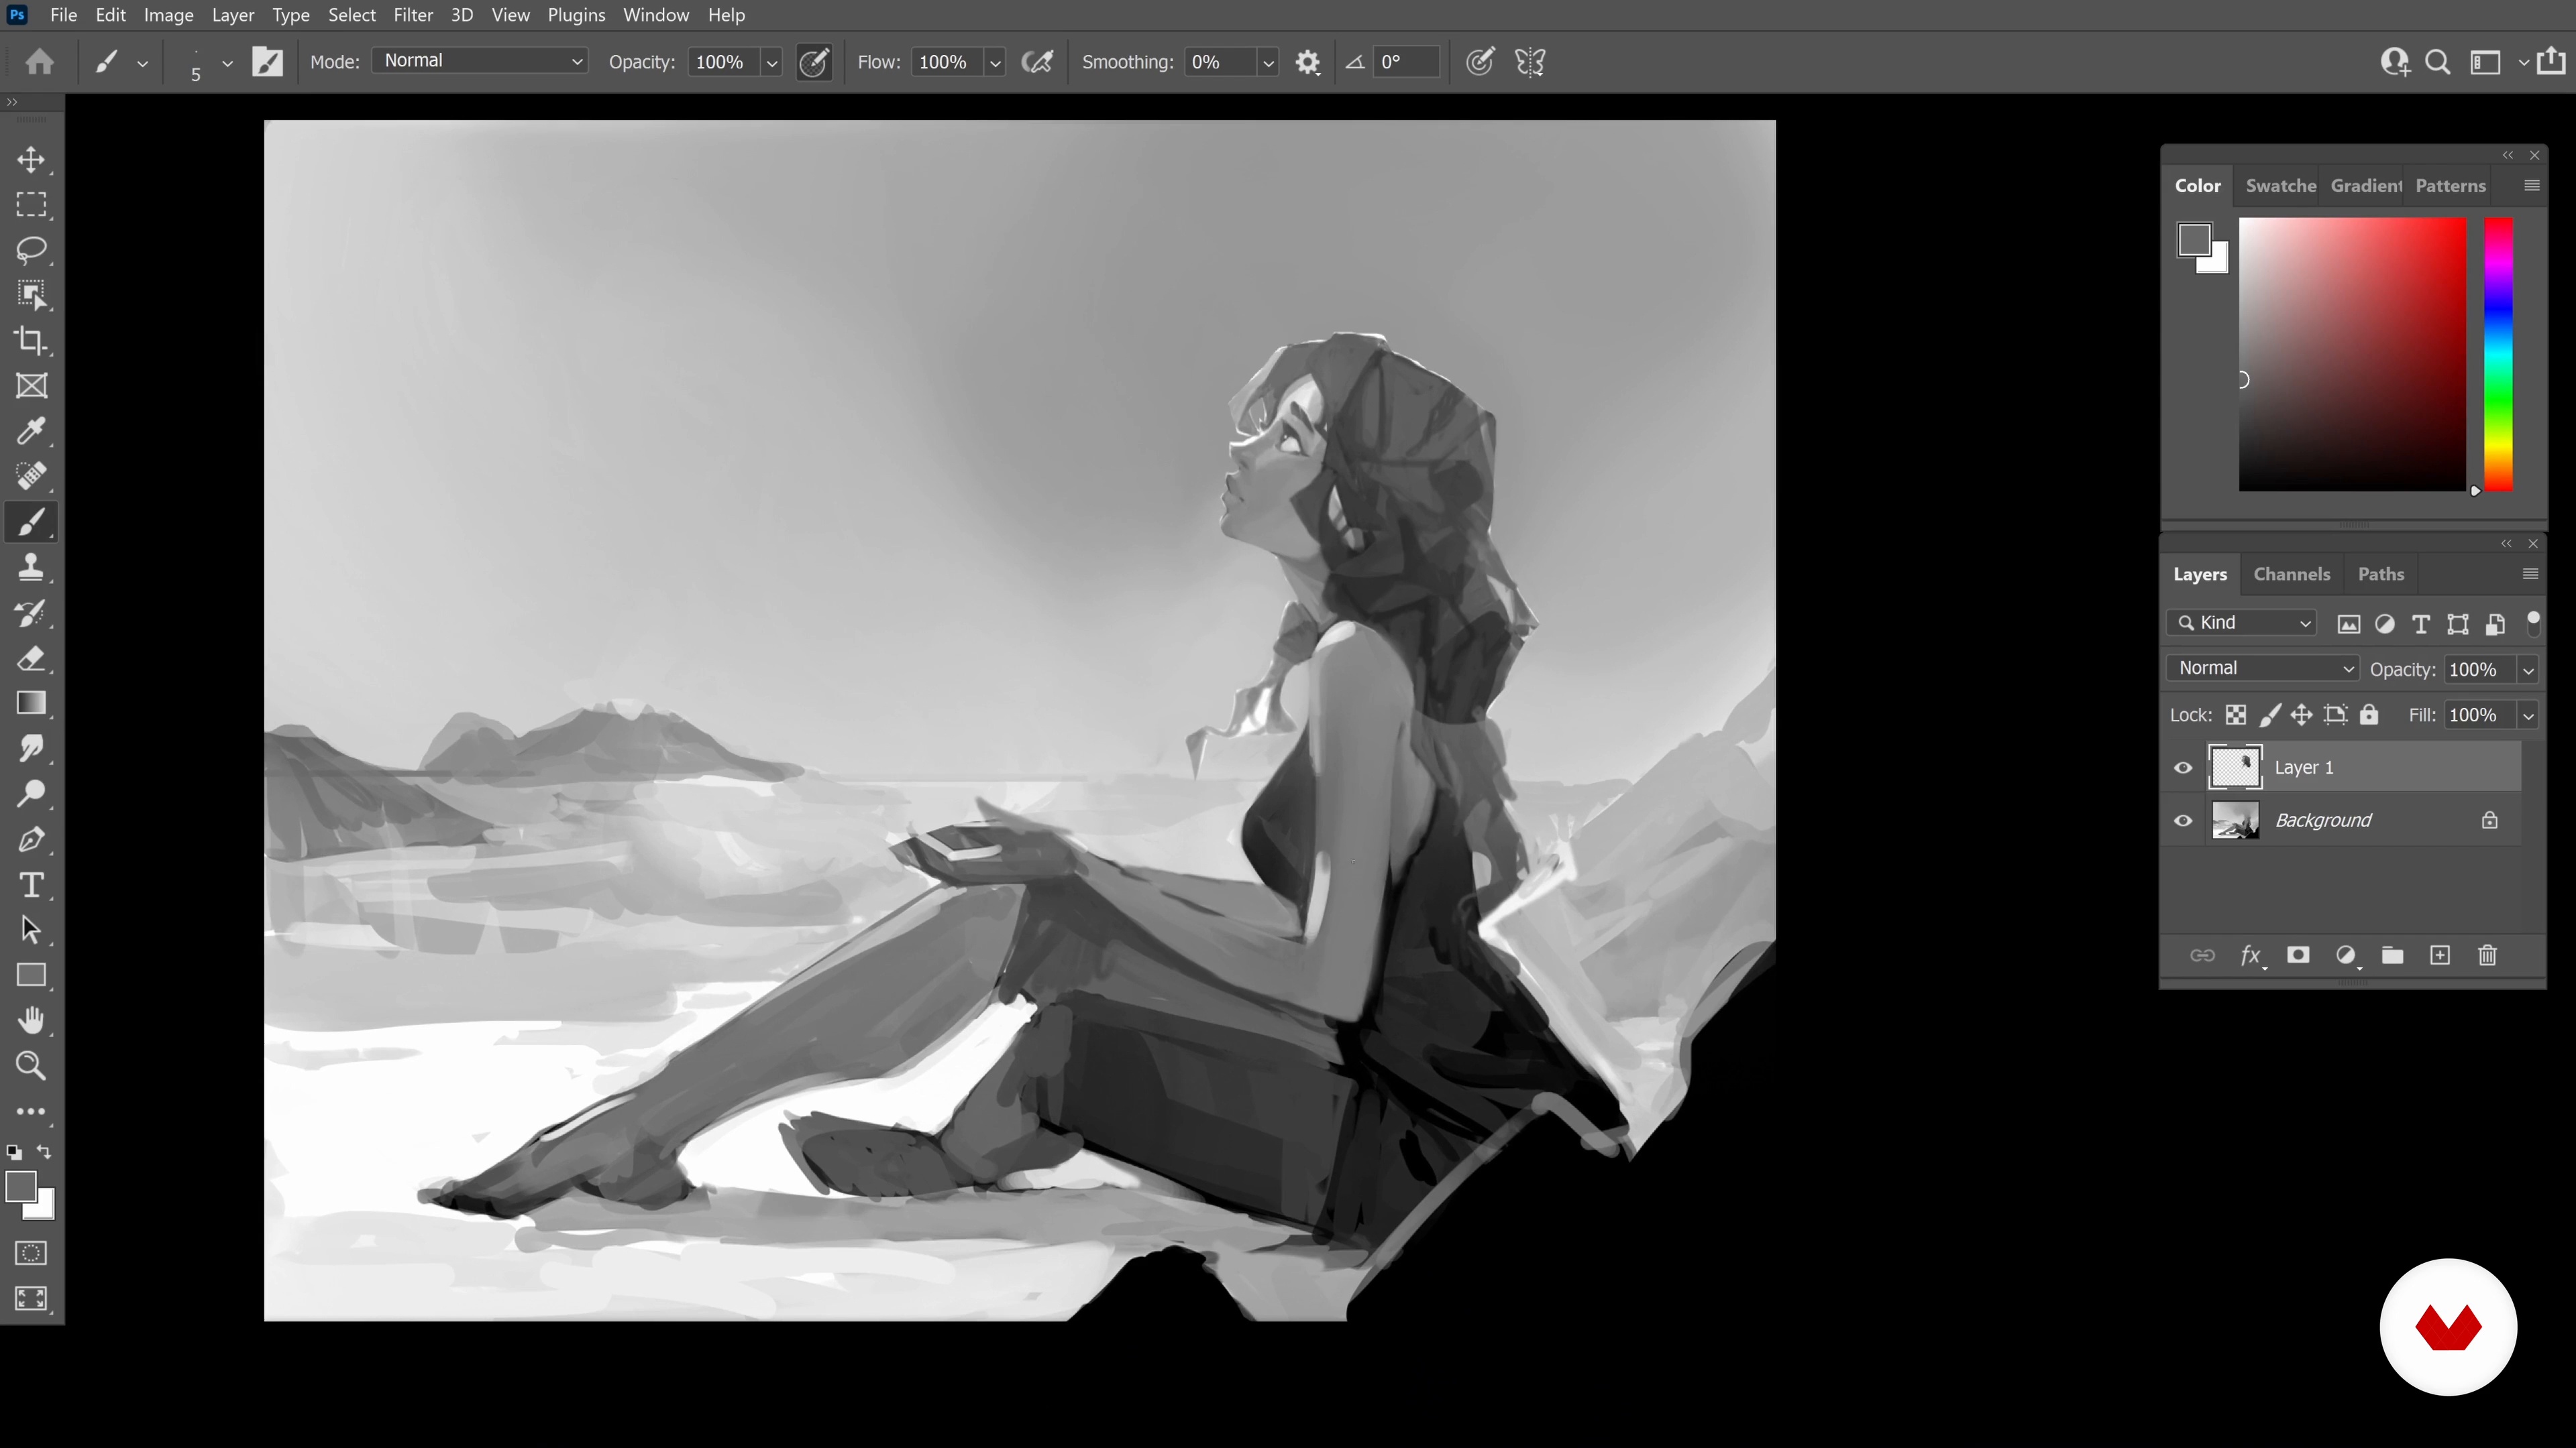
Task: Toggle Quick Mask mode
Action: (31, 1253)
